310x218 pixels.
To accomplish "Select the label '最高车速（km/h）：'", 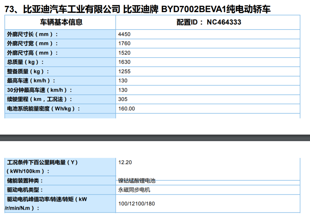I will coord(32,81).
